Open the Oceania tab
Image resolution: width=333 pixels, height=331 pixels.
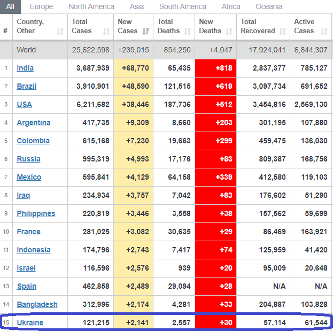coord(269,6)
